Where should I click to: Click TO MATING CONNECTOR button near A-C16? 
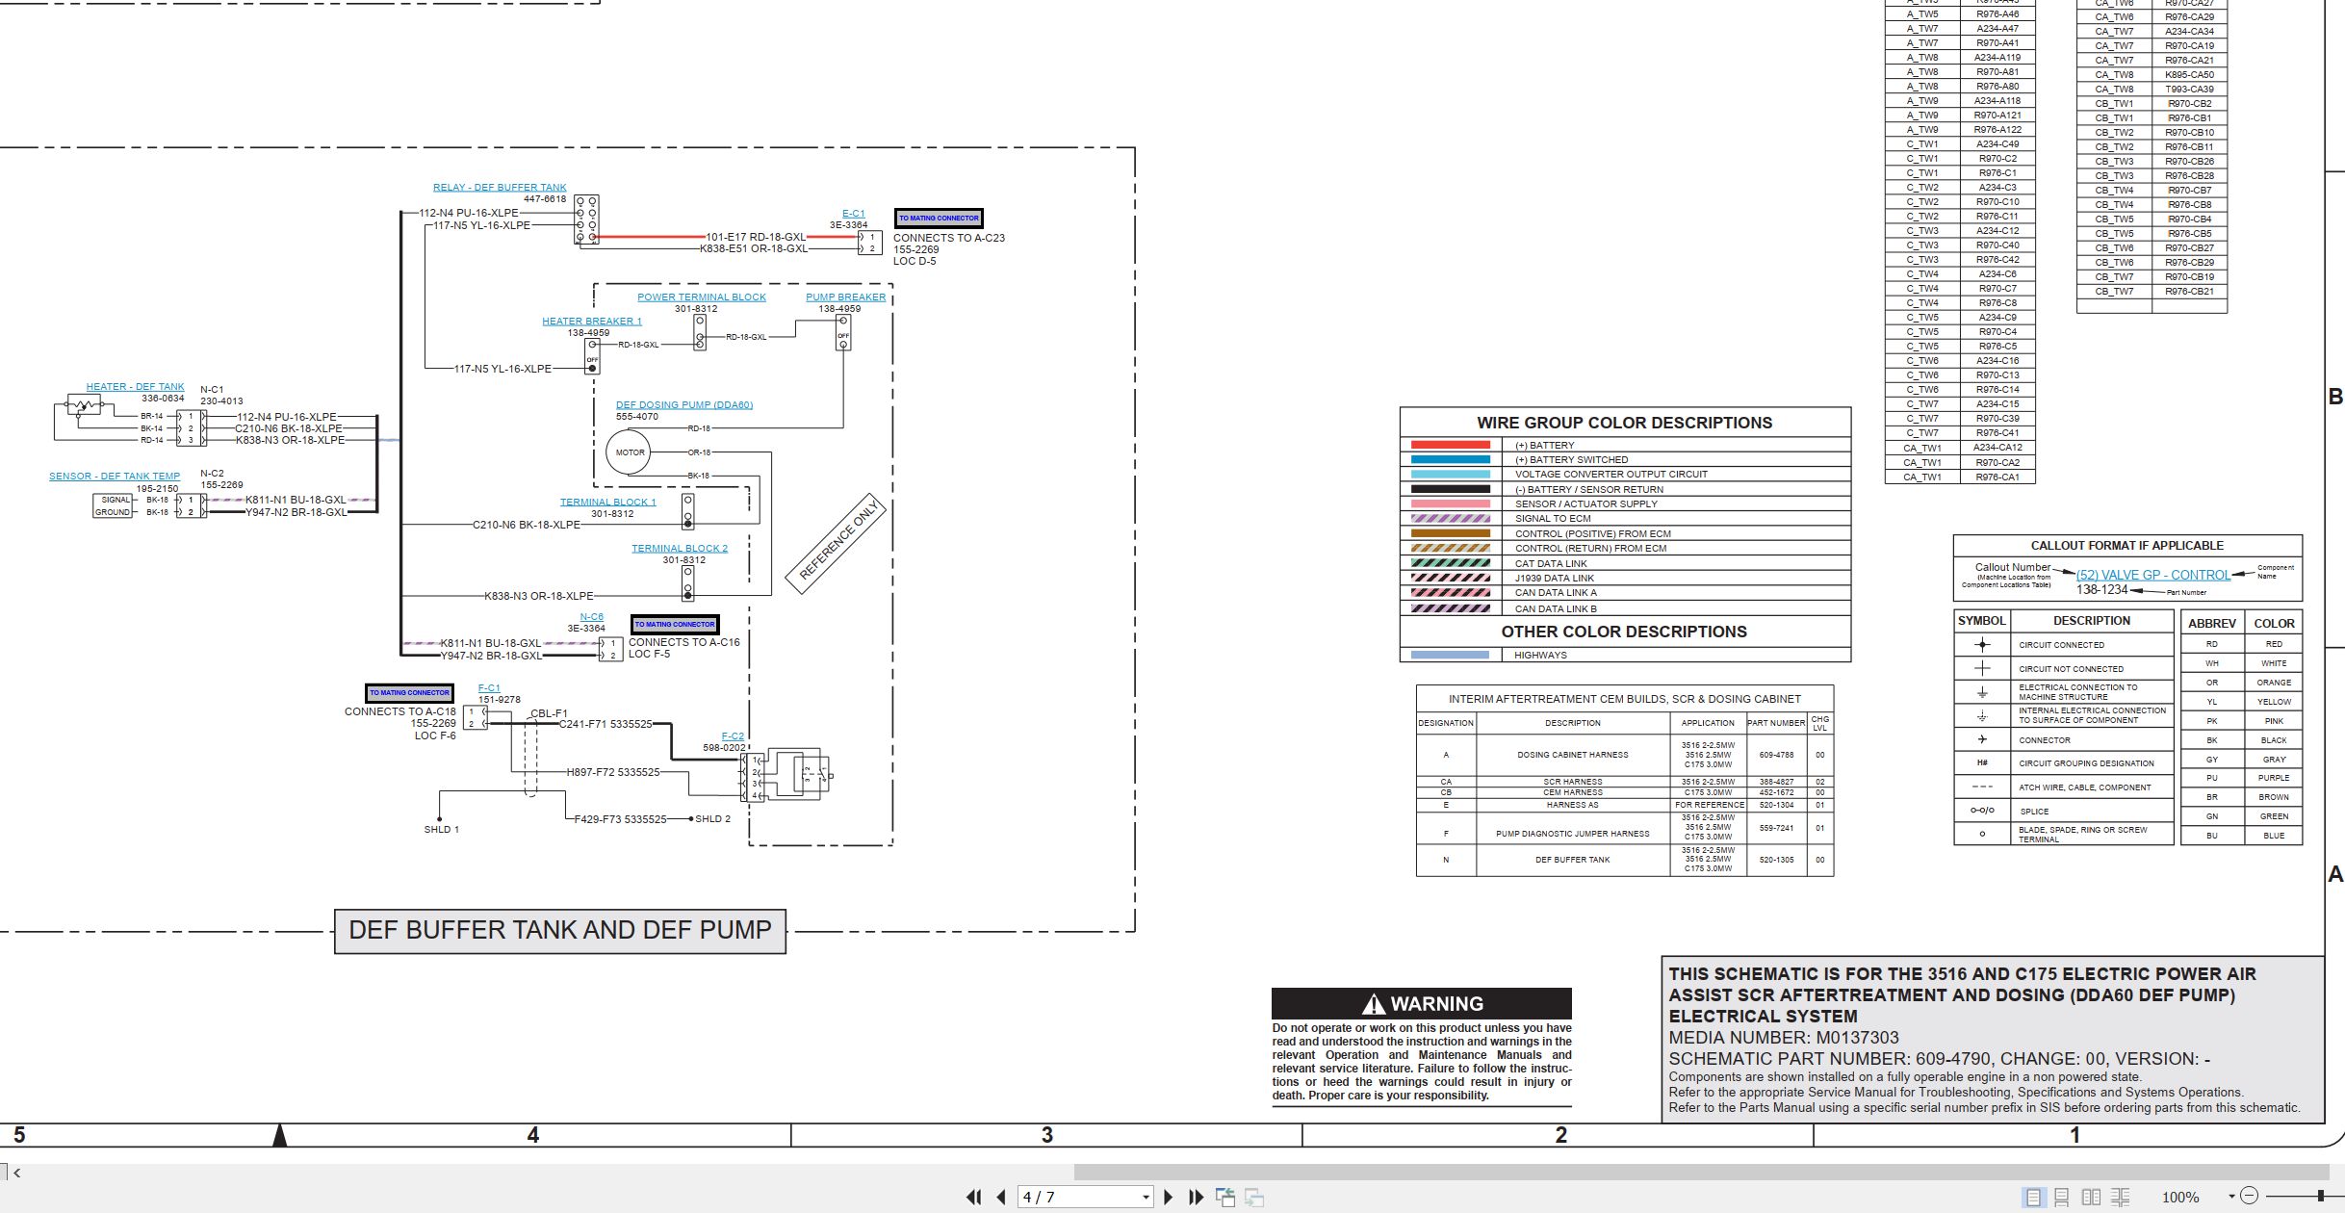(x=674, y=625)
